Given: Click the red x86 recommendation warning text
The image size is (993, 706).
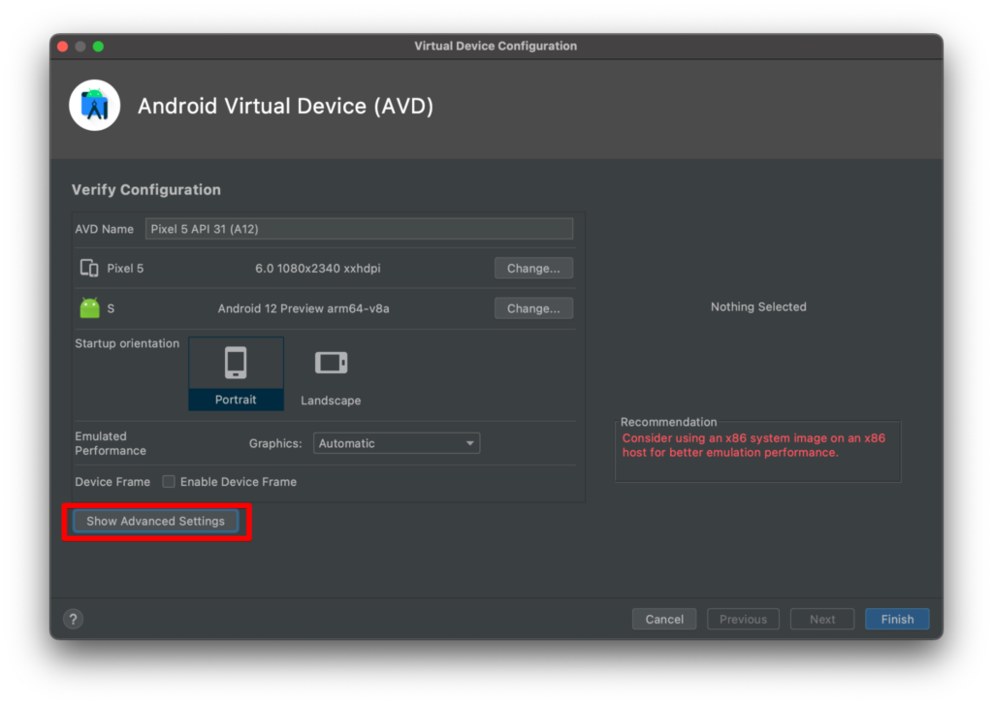Looking at the screenshot, I should [x=756, y=444].
